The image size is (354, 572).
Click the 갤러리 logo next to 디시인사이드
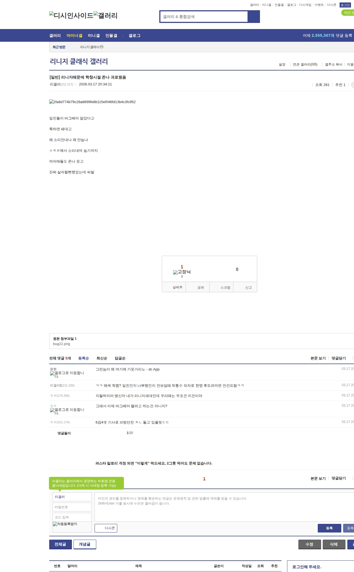[x=105, y=15]
